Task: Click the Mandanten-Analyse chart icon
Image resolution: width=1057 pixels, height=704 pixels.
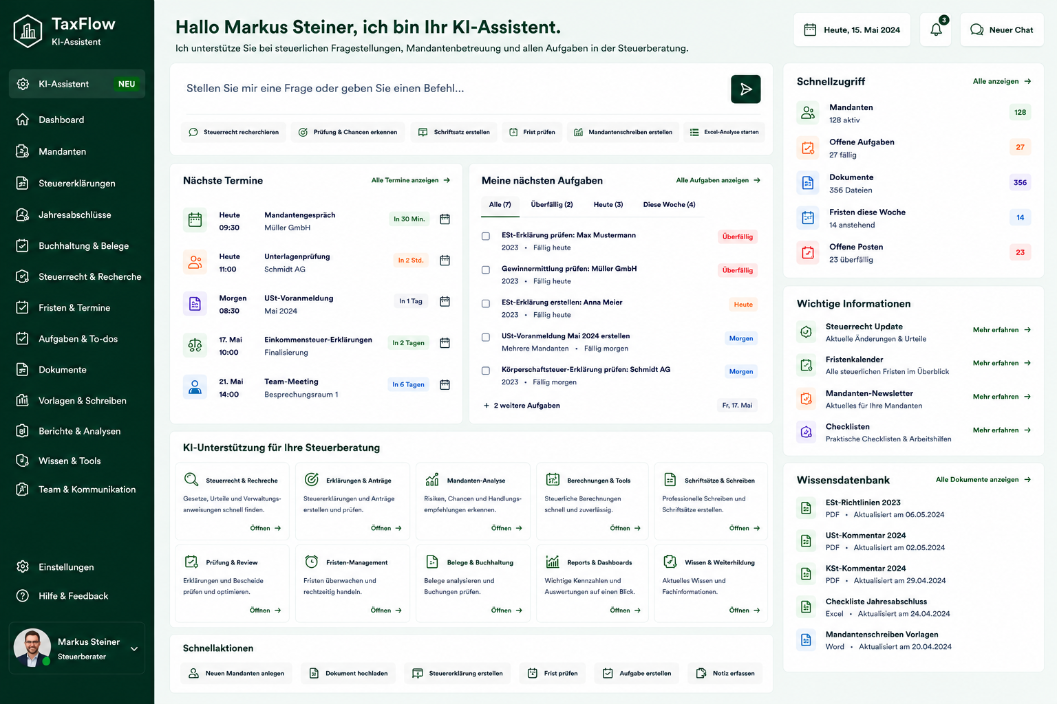Action: pos(432,480)
